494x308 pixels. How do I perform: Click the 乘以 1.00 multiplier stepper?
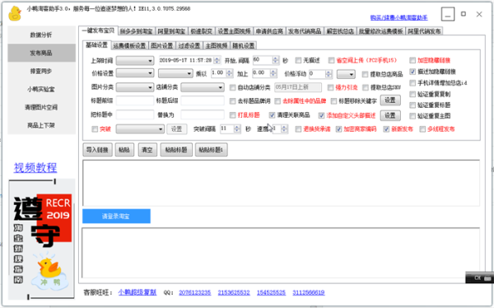click(x=230, y=73)
